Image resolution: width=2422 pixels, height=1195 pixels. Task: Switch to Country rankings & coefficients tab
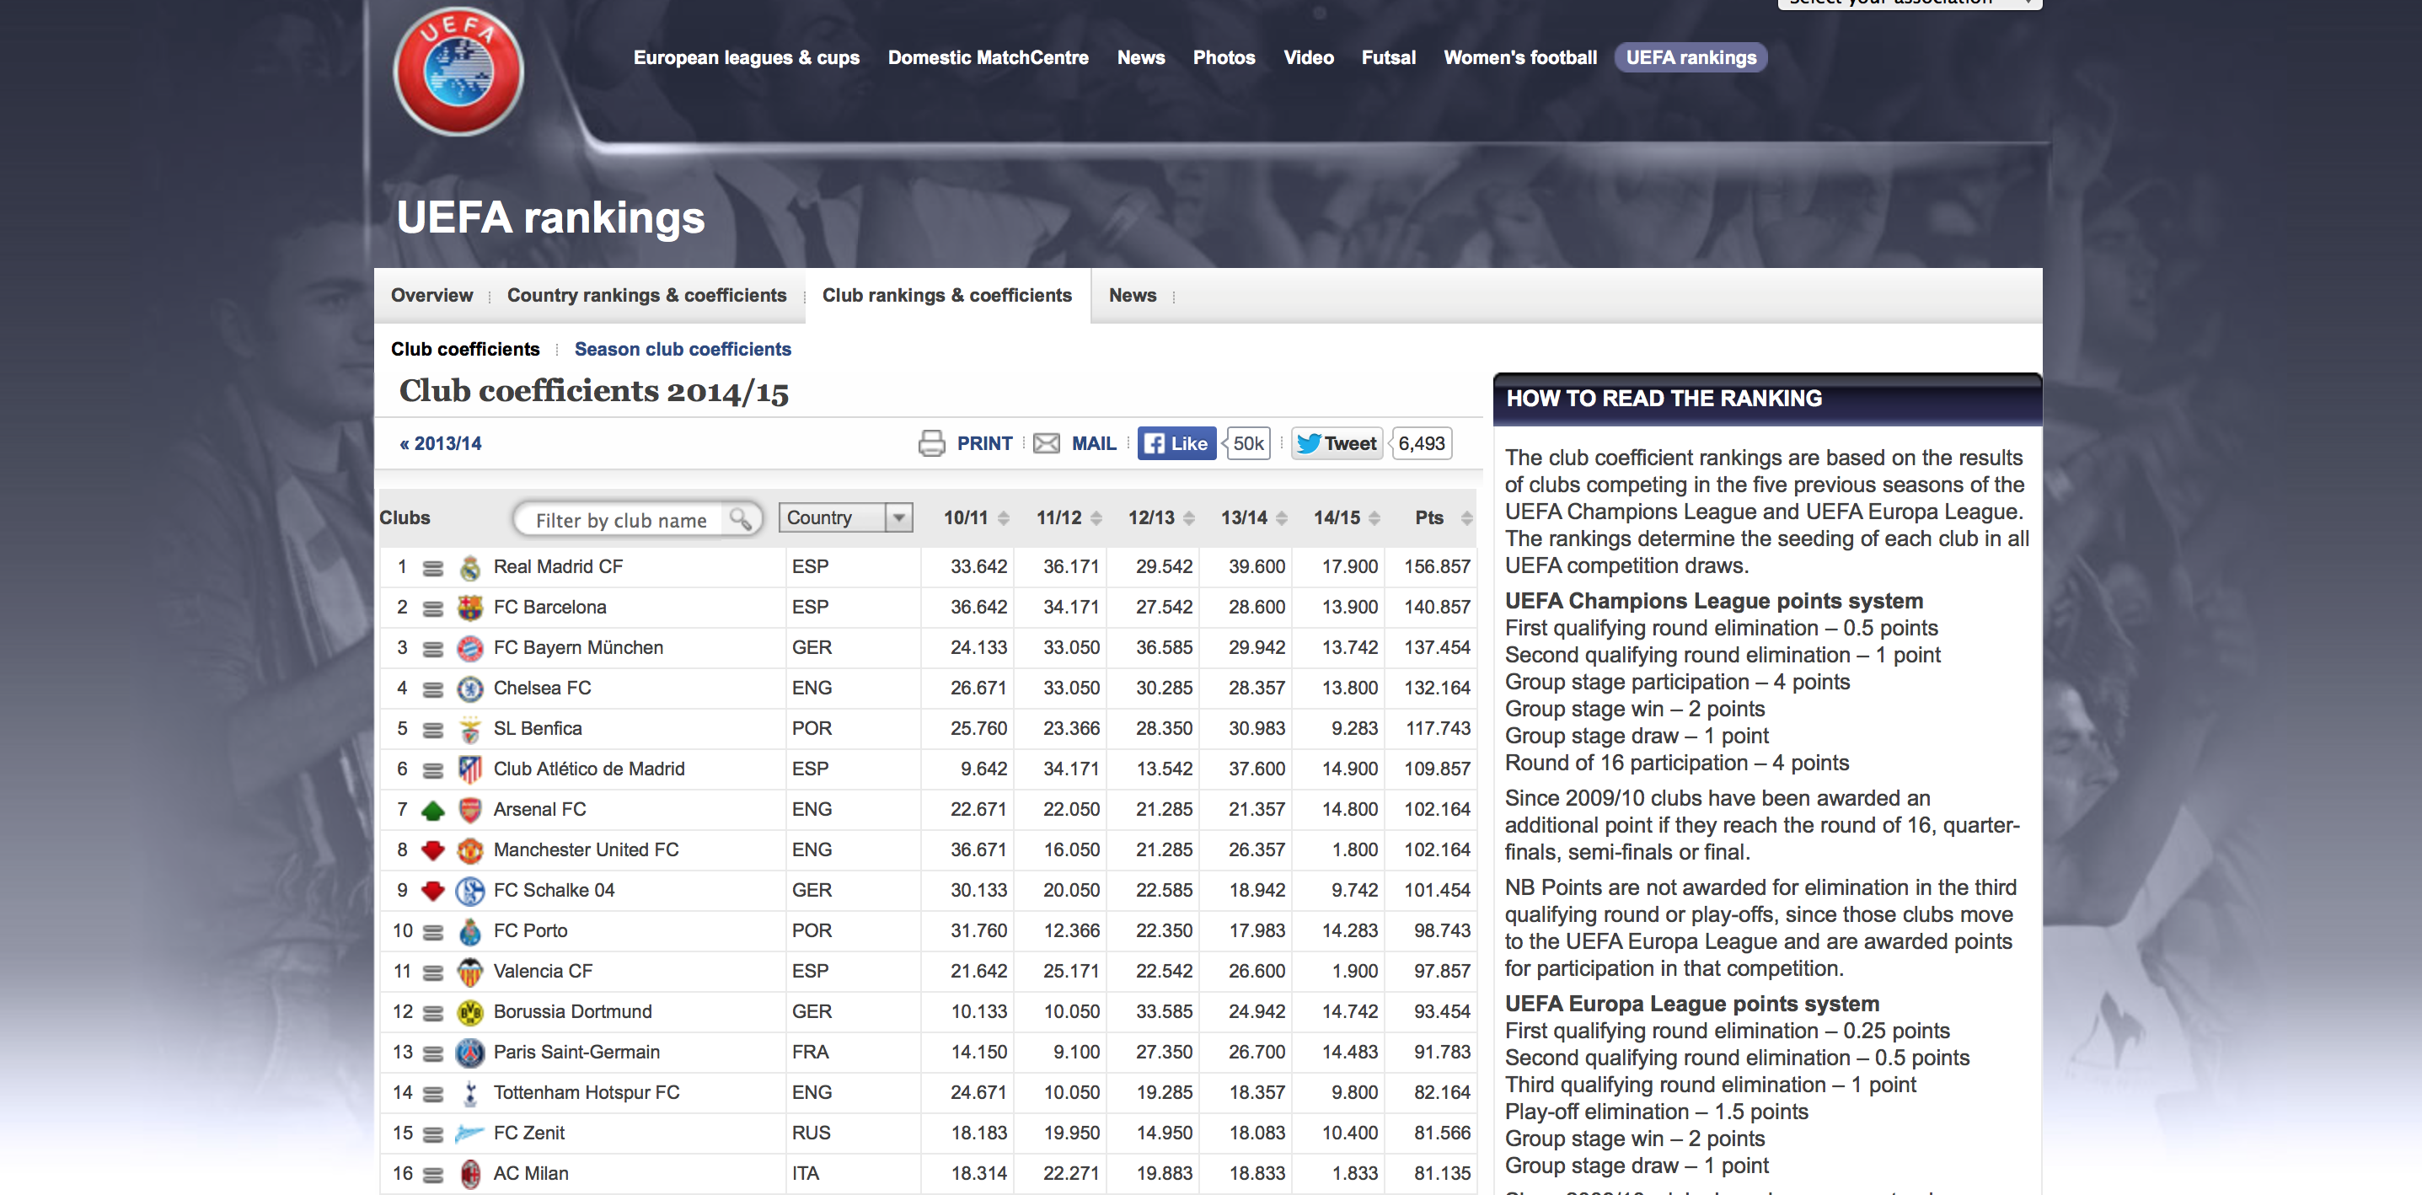[x=646, y=295]
